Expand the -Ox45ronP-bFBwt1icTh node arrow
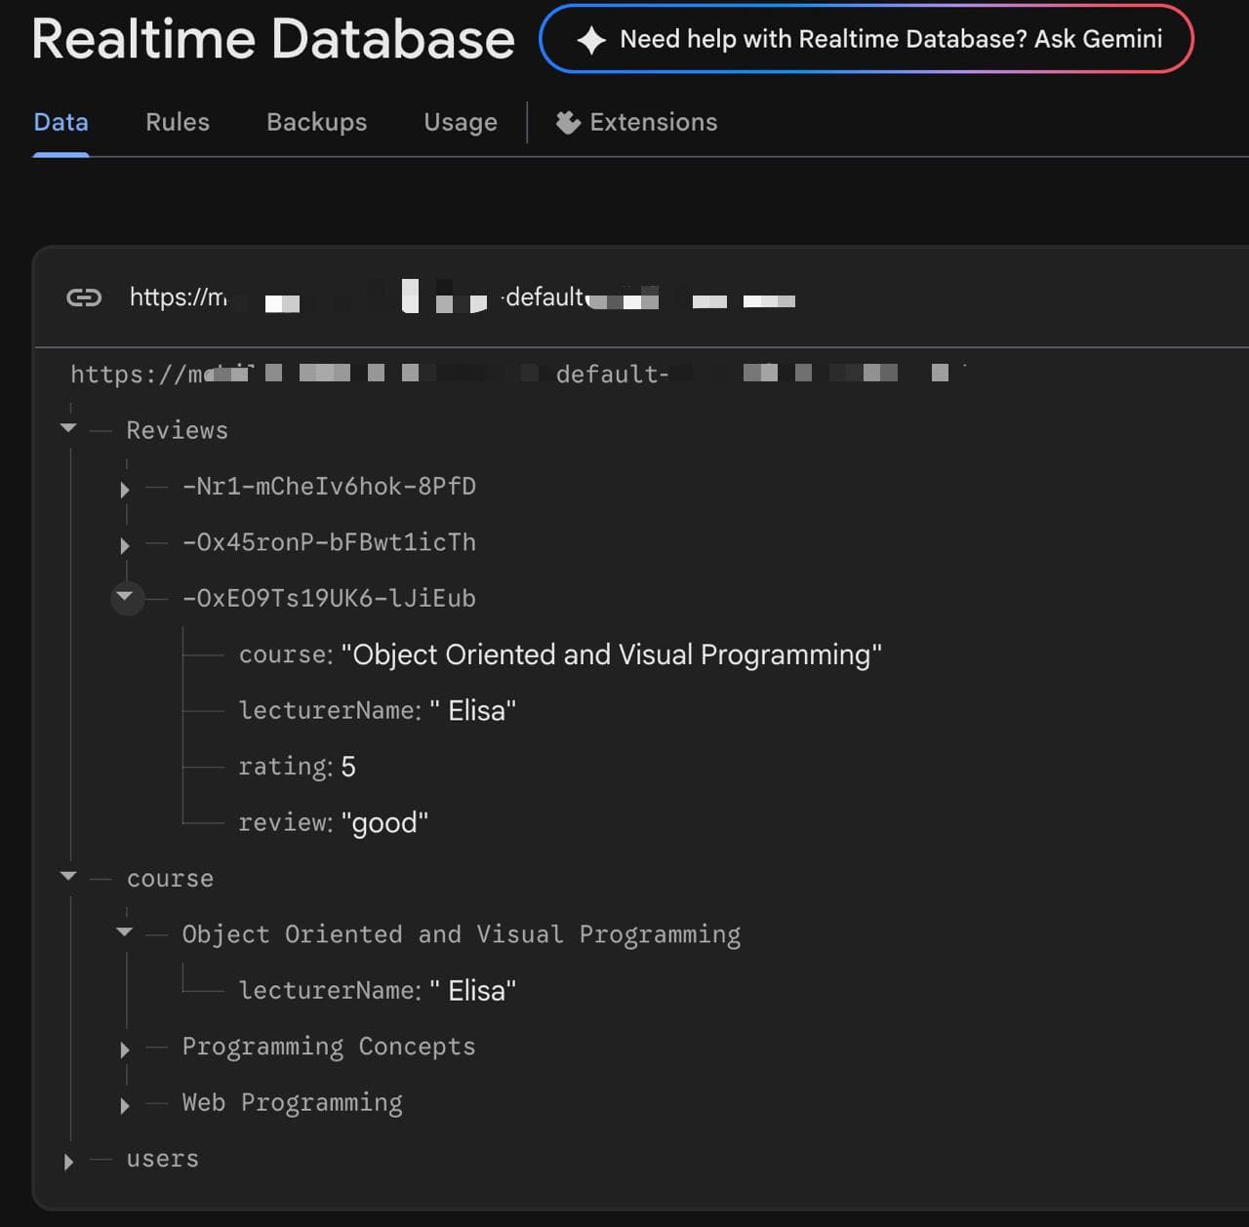 click(x=125, y=545)
